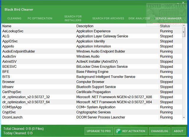
Task: Click the Computer Browser description
Action: click(x=90, y=82)
